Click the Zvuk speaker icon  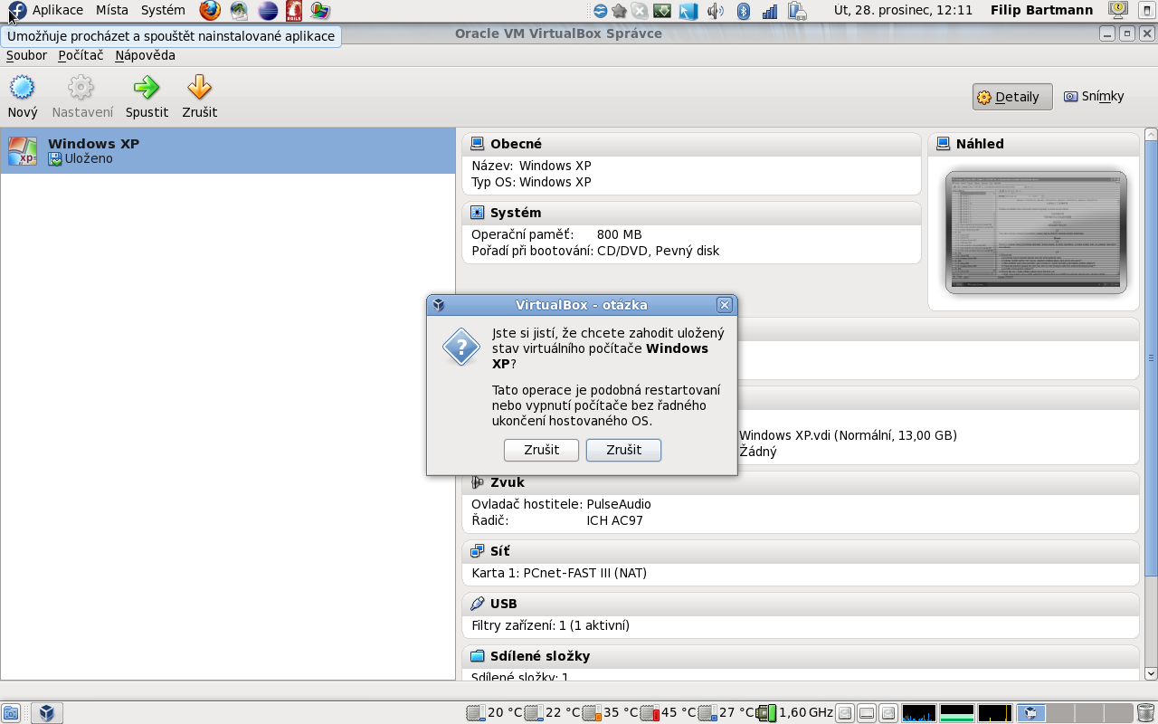click(x=478, y=482)
